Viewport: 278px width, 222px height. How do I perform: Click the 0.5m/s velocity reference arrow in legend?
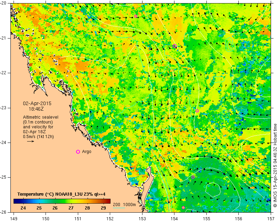[x=31, y=141]
